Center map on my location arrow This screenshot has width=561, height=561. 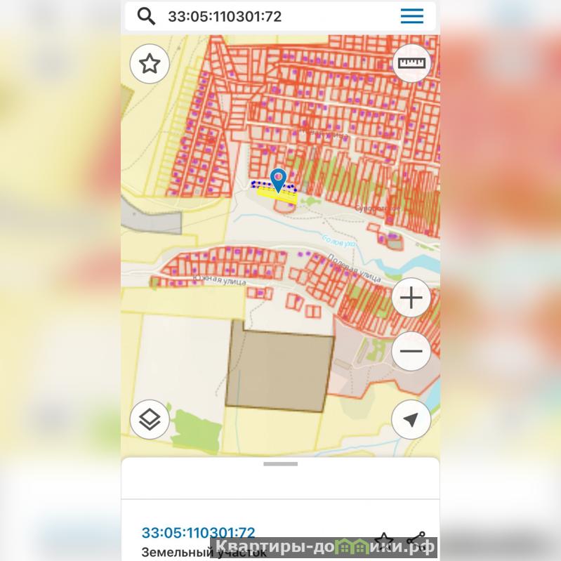click(x=411, y=419)
